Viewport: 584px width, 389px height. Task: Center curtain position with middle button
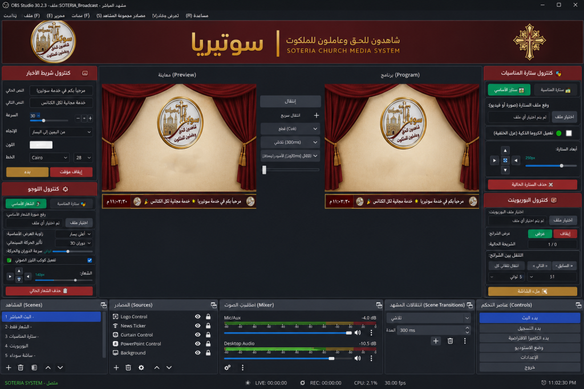point(505,160)
